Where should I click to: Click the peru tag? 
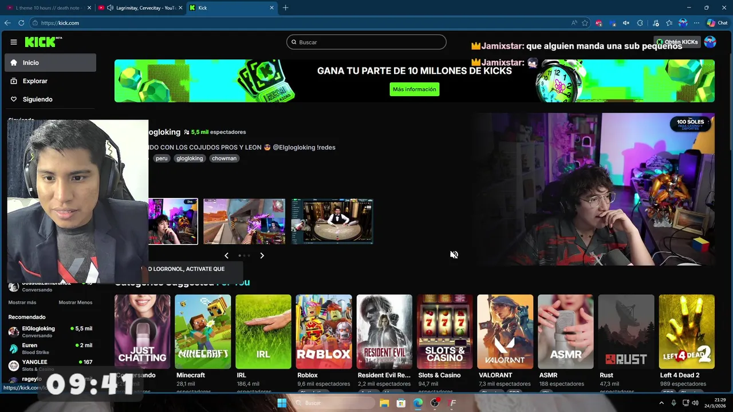pos(161,159)
